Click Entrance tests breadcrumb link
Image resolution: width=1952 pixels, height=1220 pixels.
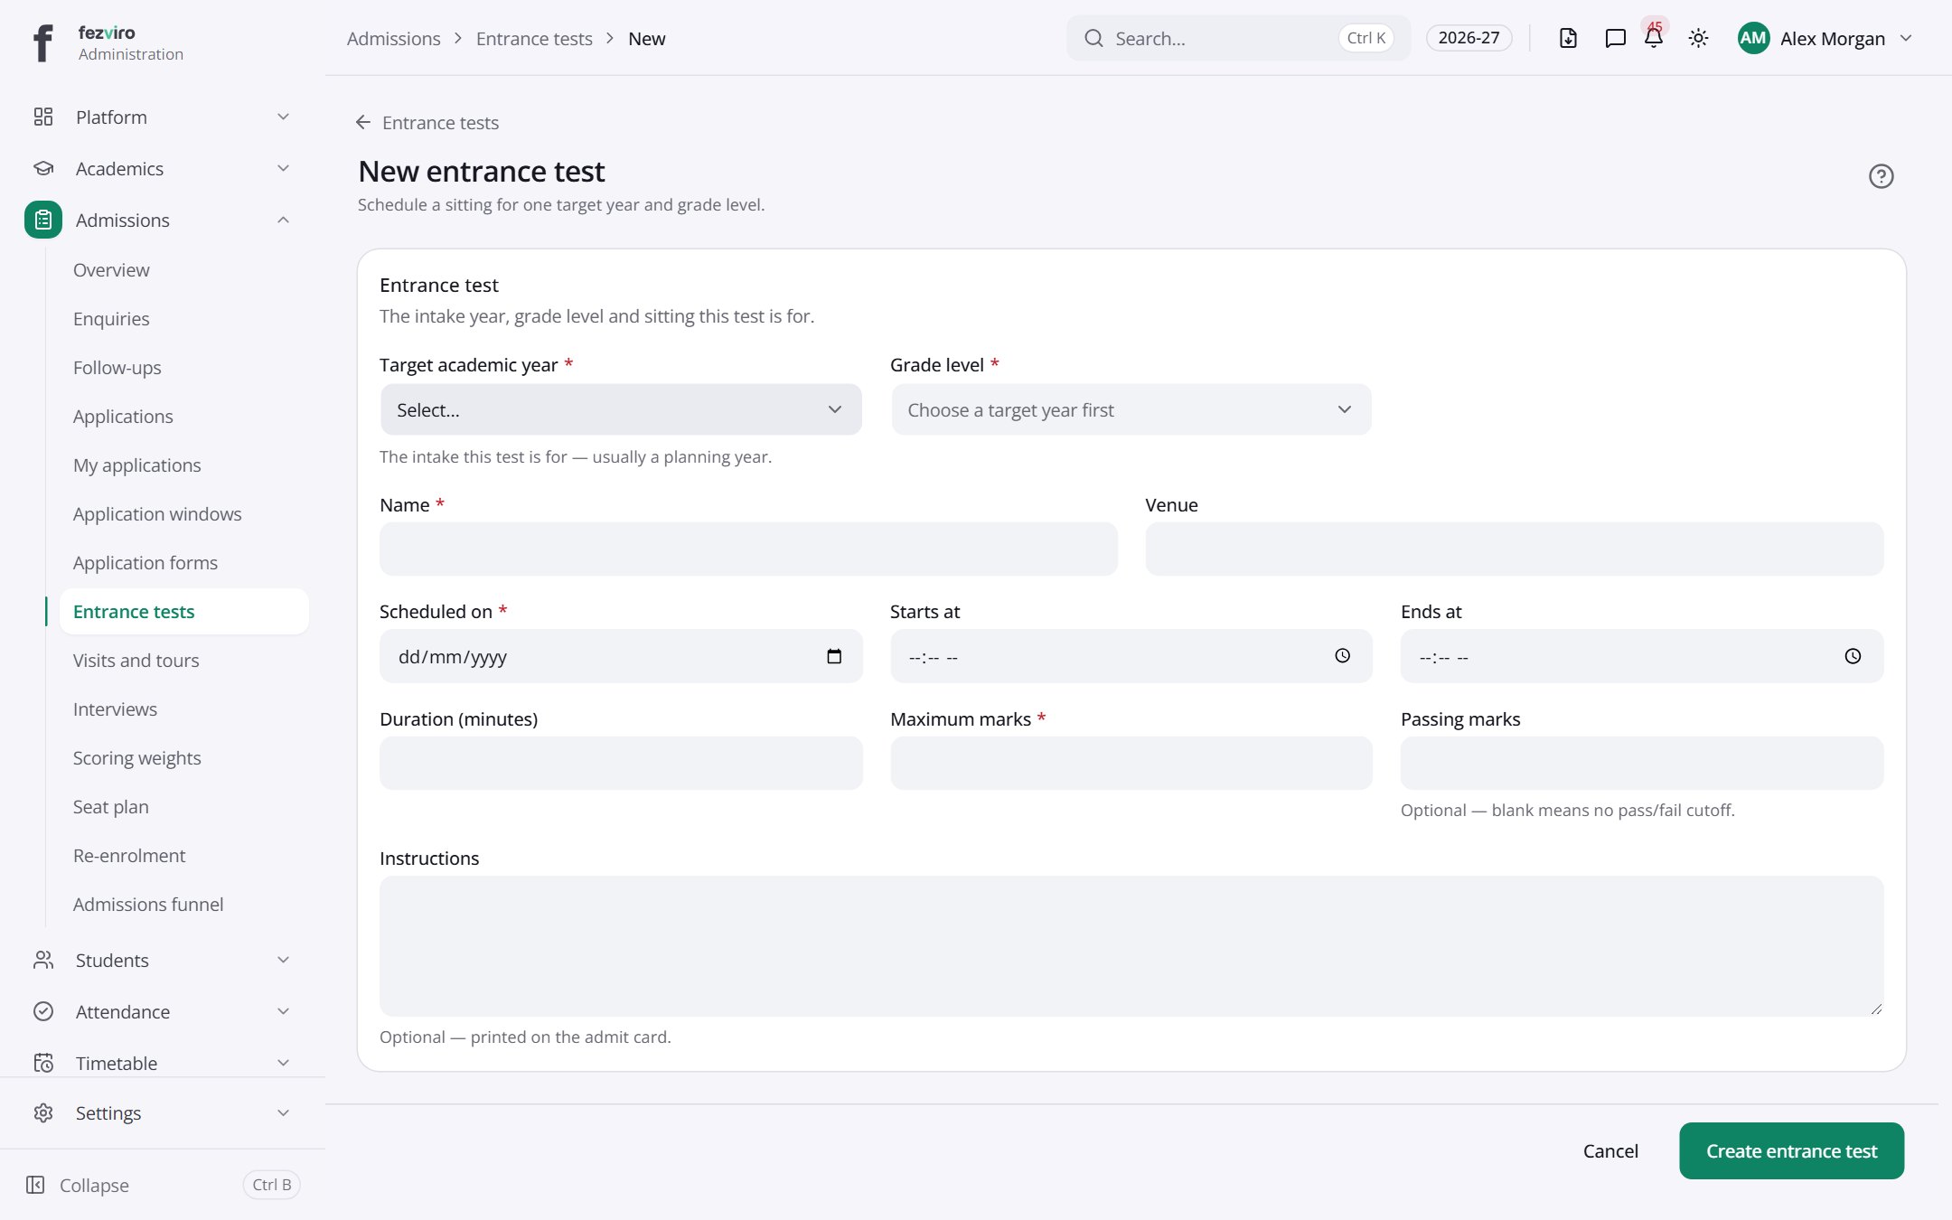(x=534, y=38)
